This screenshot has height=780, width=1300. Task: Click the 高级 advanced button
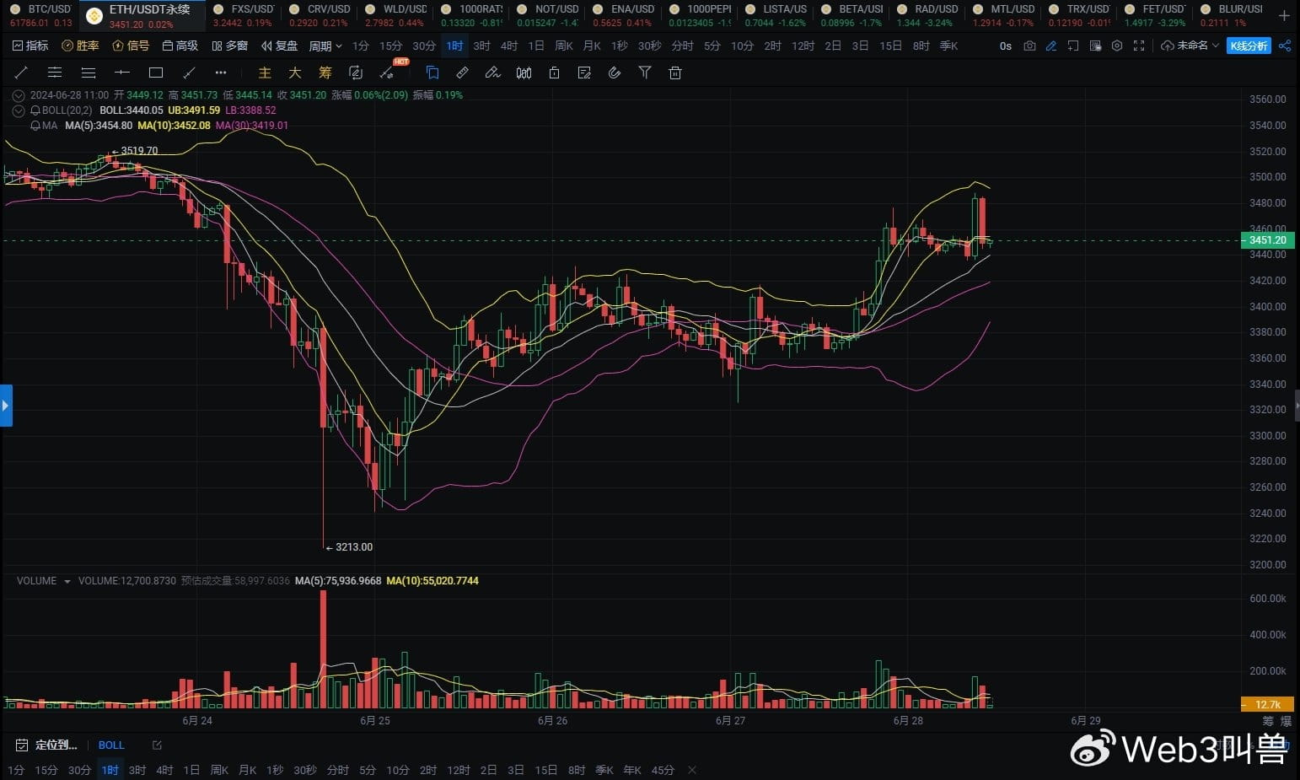180,46
